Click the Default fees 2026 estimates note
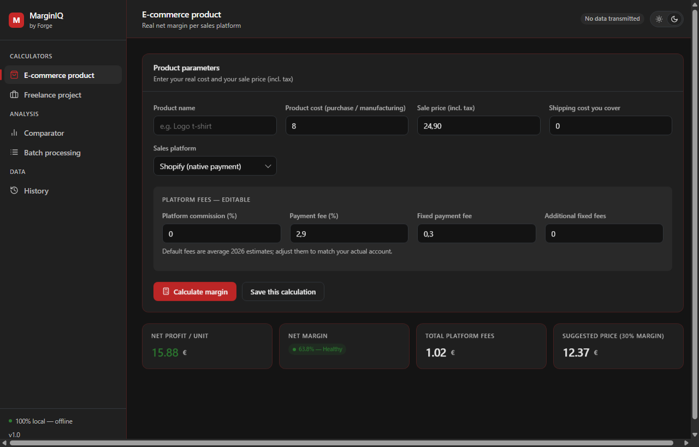The width and height of the screenshot is (699, 447). tap(277, 251)
